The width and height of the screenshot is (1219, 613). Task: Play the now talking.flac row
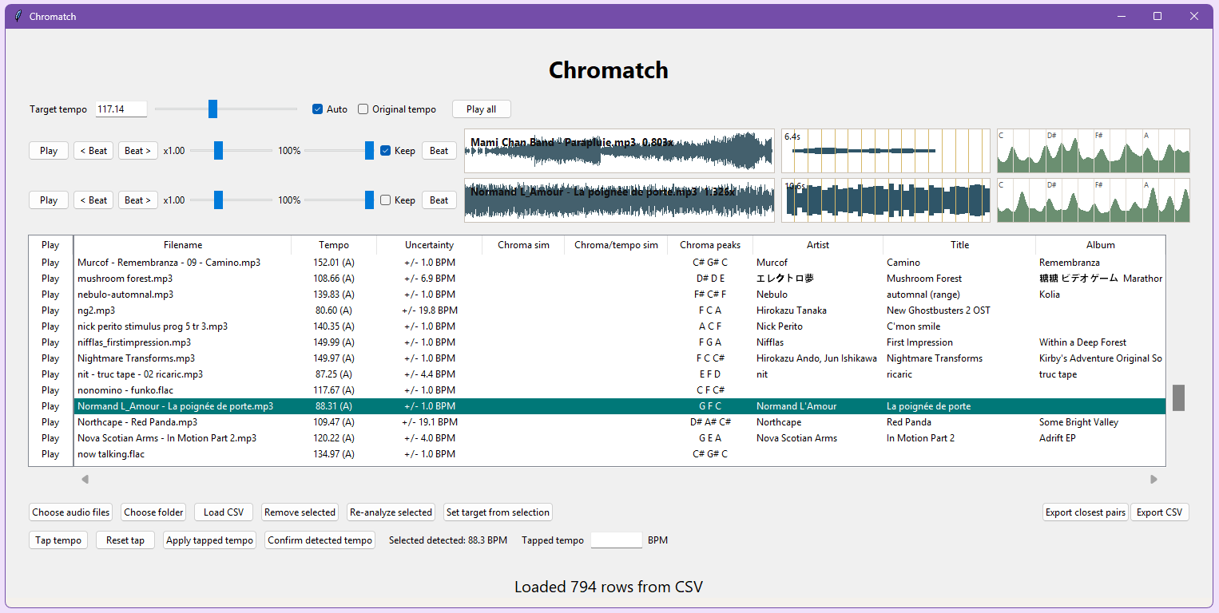(50, 454)
